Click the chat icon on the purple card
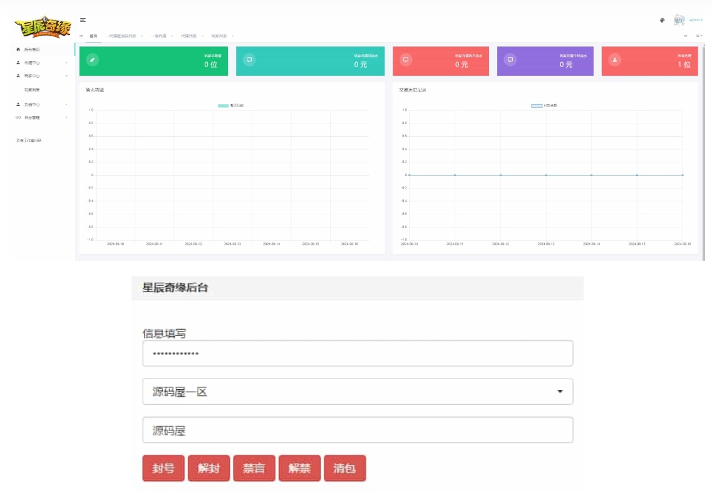 coord(510,60)
